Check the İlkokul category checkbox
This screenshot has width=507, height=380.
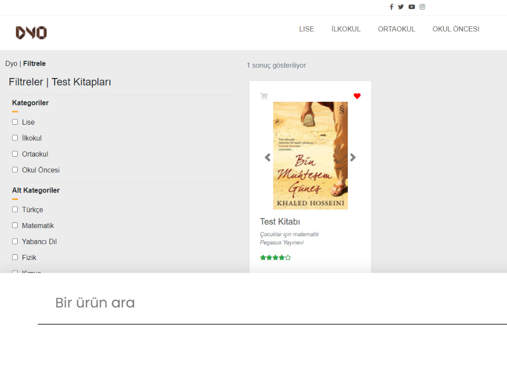pos(15,138)
